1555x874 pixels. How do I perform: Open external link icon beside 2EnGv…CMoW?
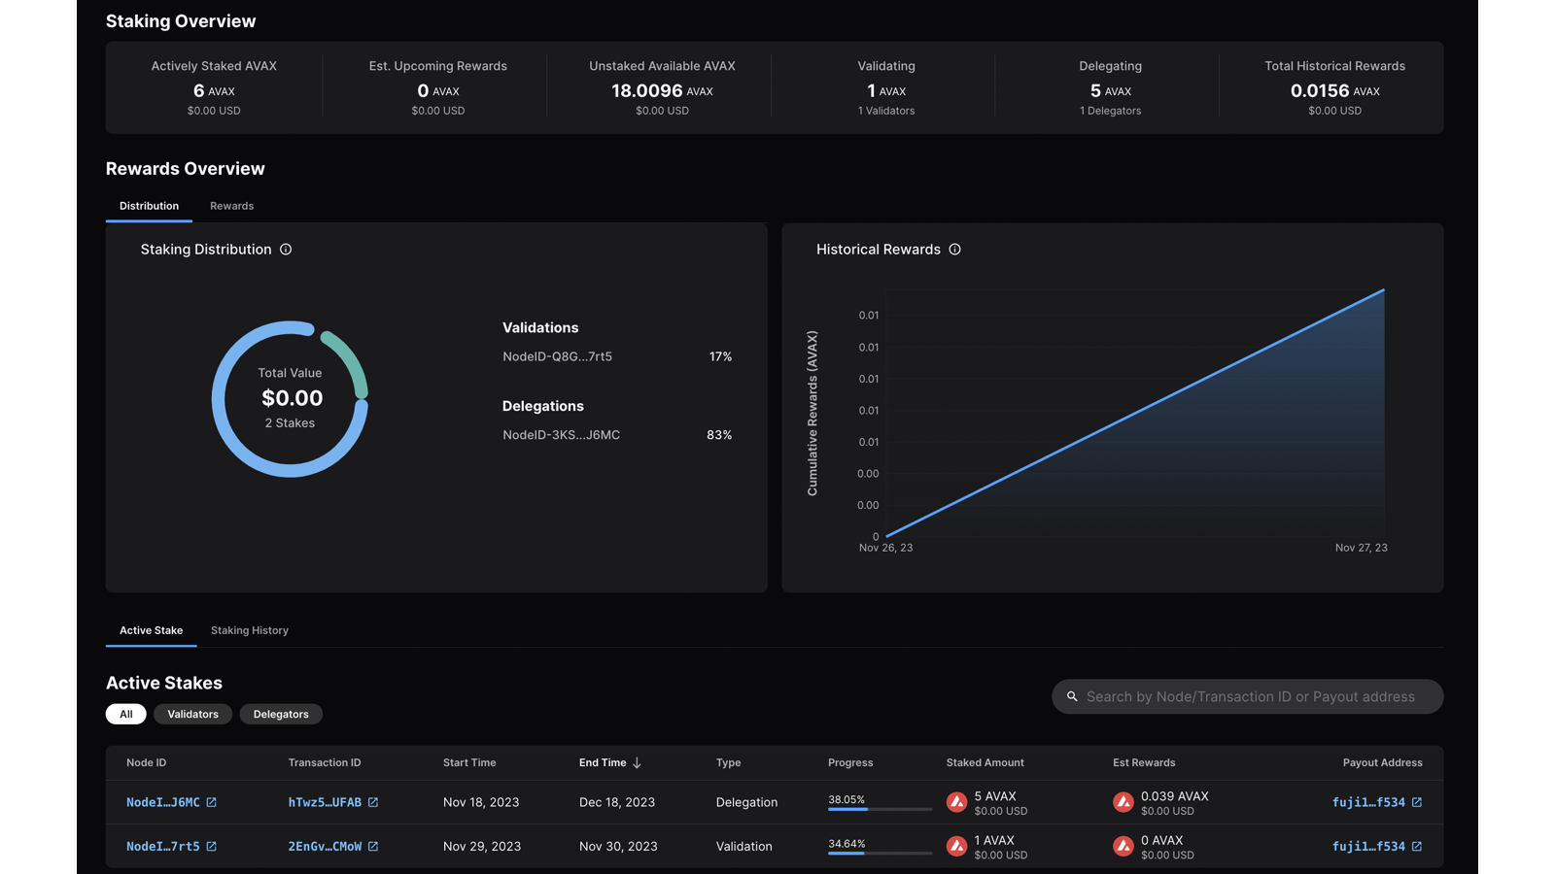point(373,847)
